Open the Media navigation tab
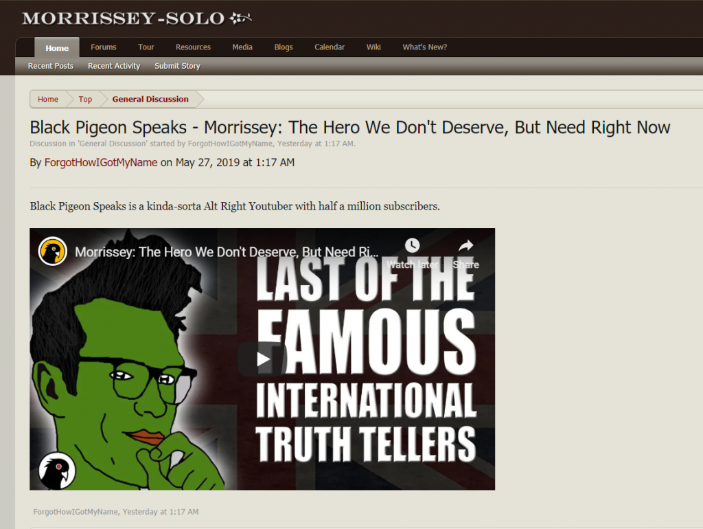Viewport: 703px width, 529px height. coord(242,47)
